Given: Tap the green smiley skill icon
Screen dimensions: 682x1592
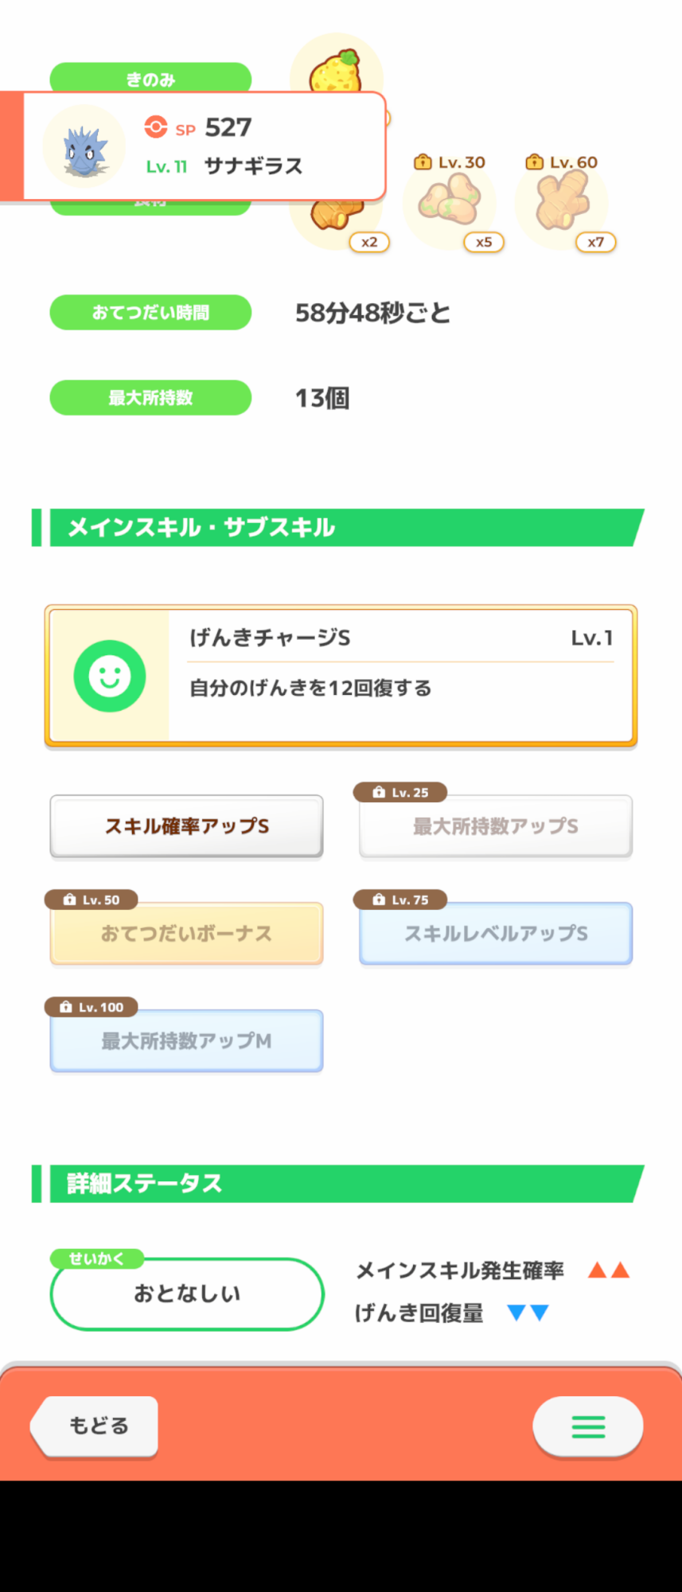Looking at the screenshot, I should (110, 676).
